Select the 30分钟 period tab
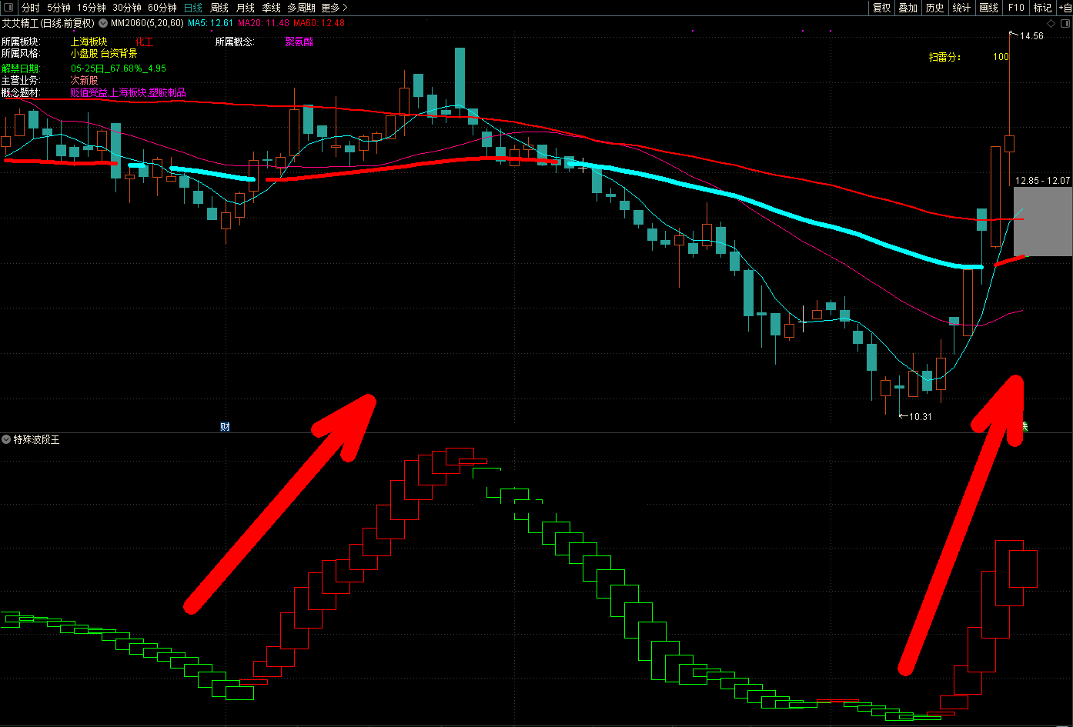 pos(126,8)
